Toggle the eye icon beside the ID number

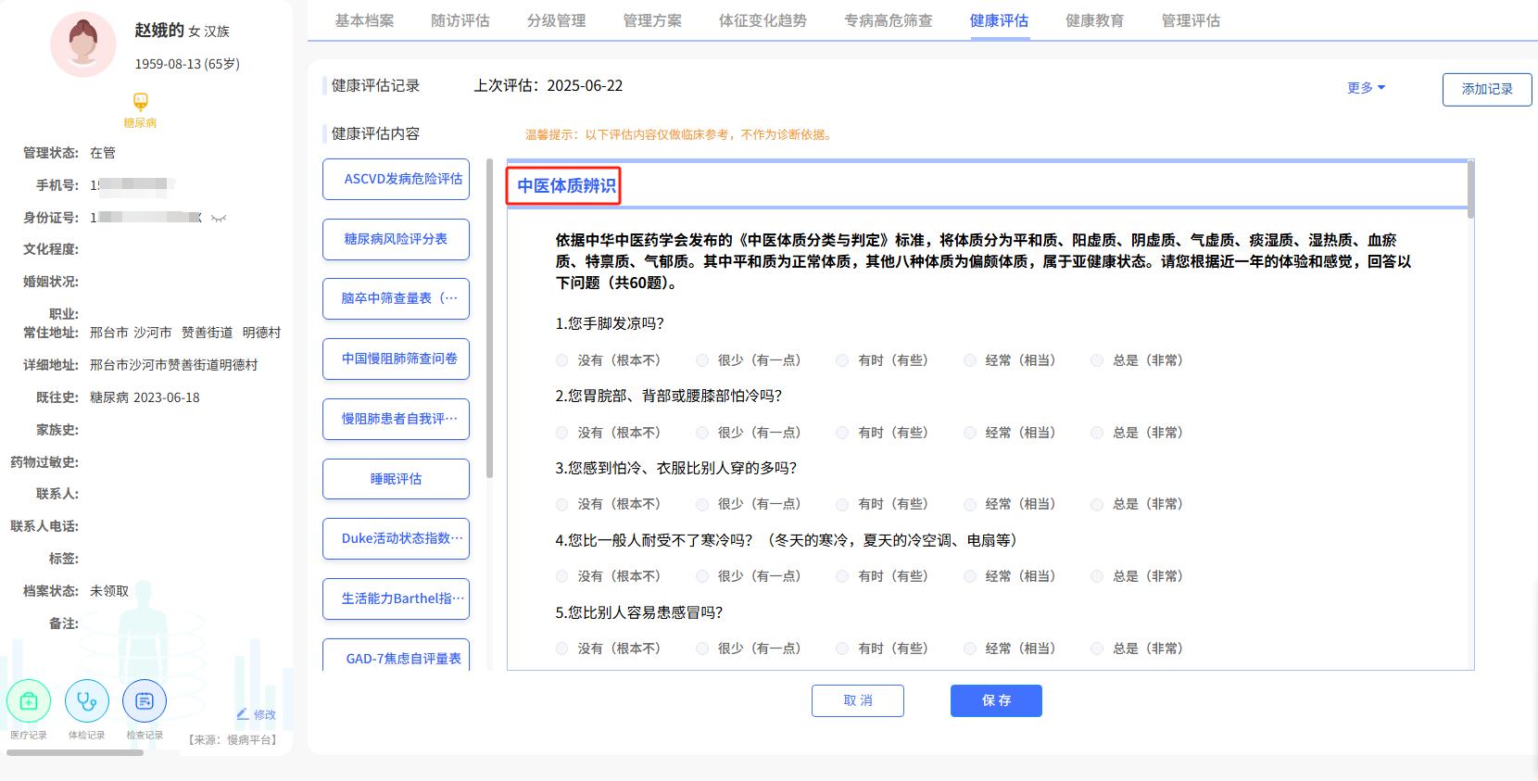tap(219, 218)
